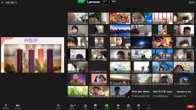196x110 pixels.
Task: Open the View button at top right
Action: click(192, 2)
